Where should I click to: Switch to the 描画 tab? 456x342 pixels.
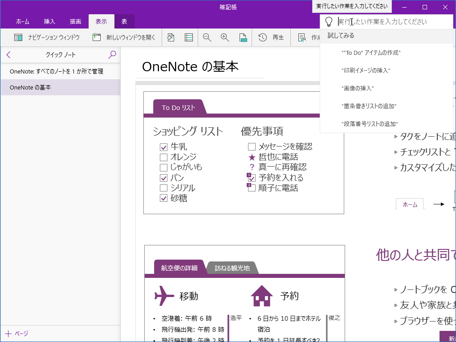(75, 21)
